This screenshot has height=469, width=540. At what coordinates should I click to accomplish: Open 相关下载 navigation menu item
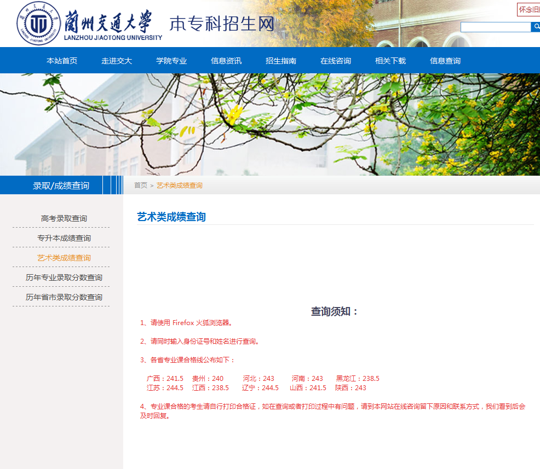pyautogui.click(x=390, y=61)
